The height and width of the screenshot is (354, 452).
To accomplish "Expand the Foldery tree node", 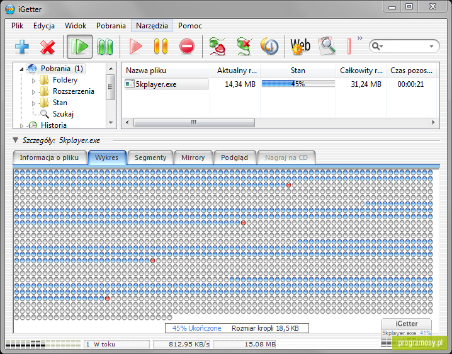I will click(x=33, y=81).
